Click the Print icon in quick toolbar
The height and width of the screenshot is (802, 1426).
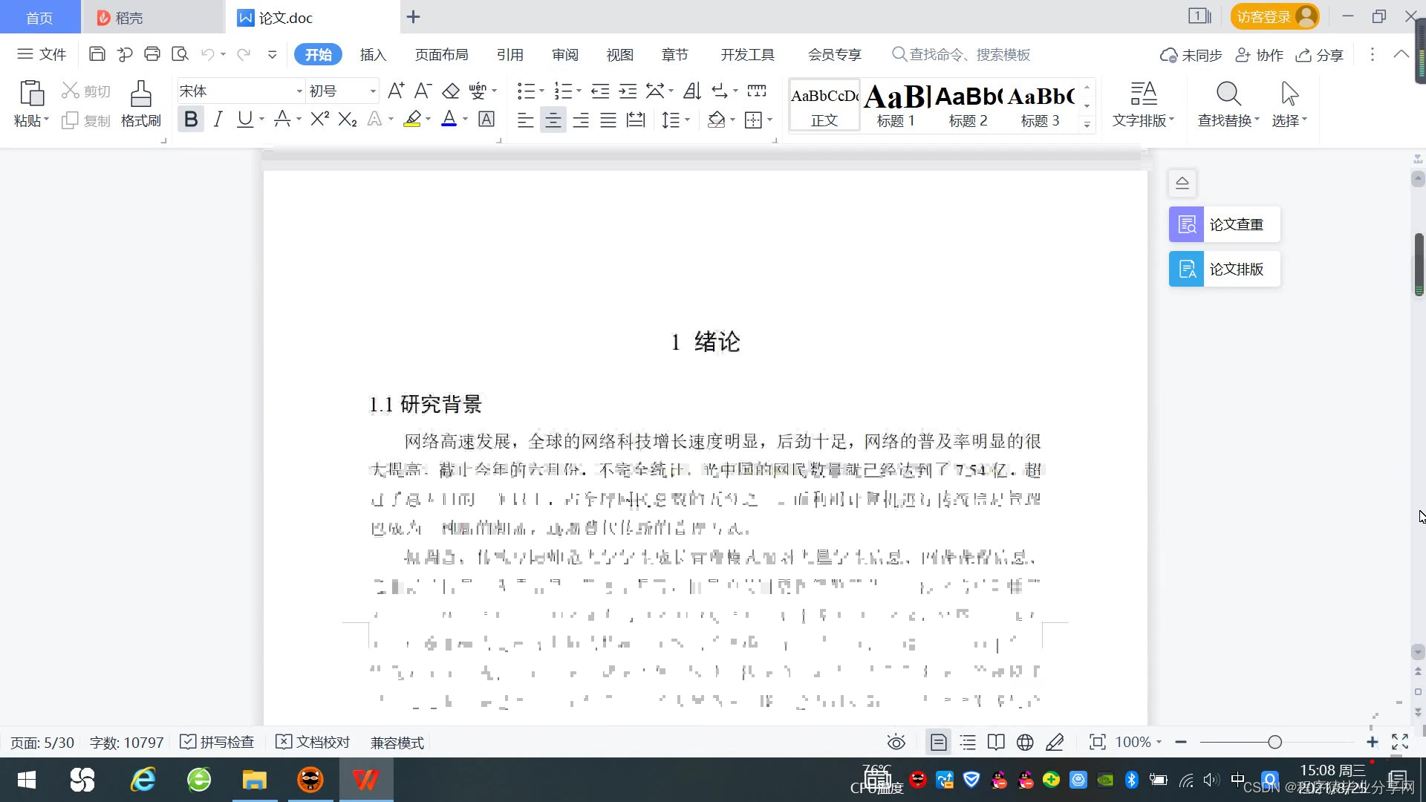point(152,53)
